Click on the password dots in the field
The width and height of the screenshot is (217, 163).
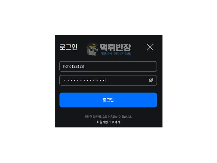[x=84, y=80]
